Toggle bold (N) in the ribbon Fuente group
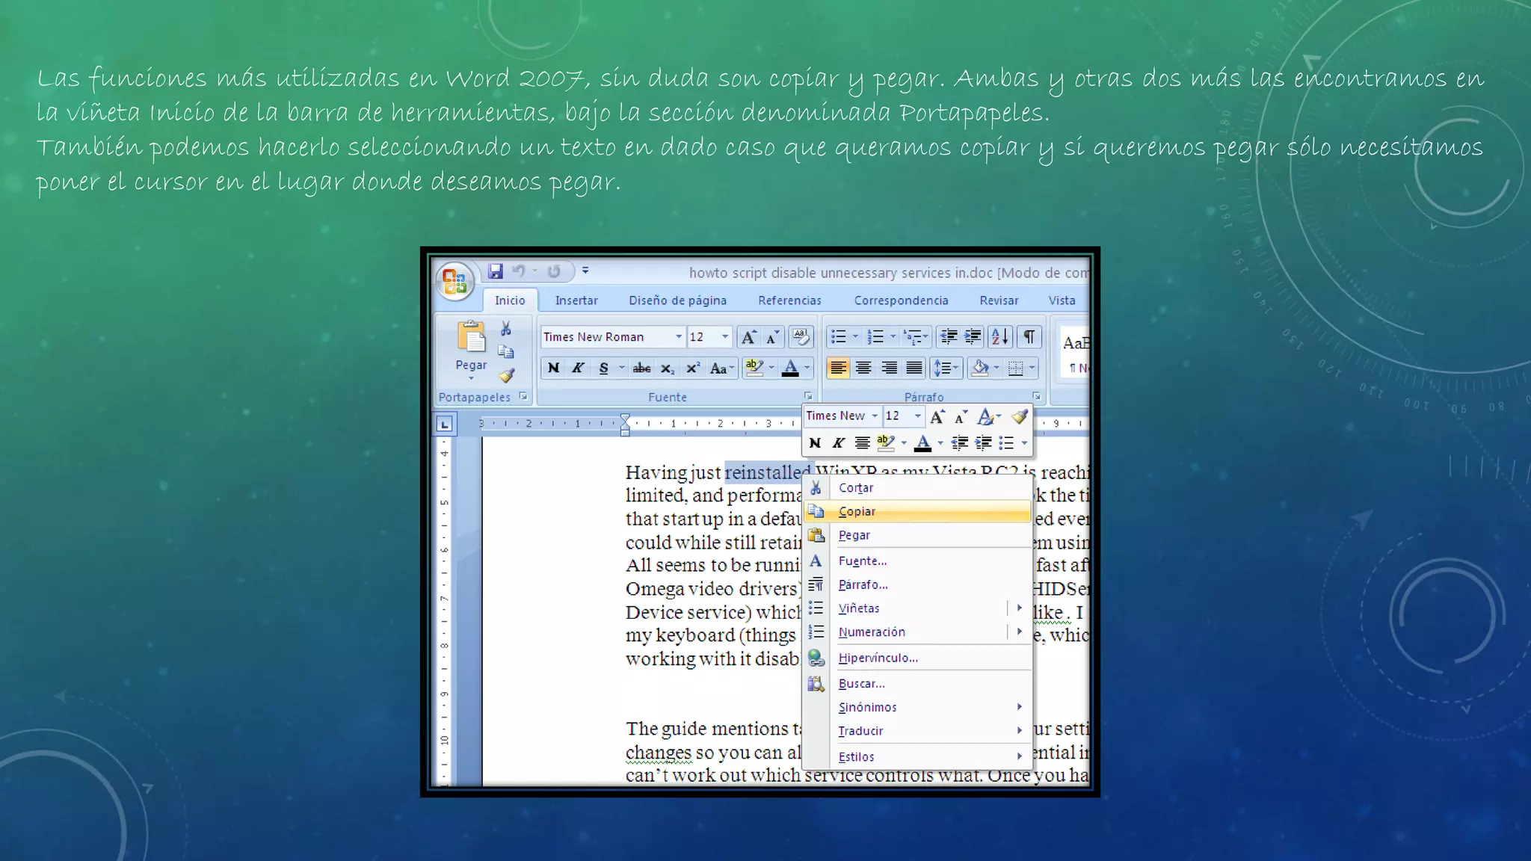 click(x=553, y=368)
